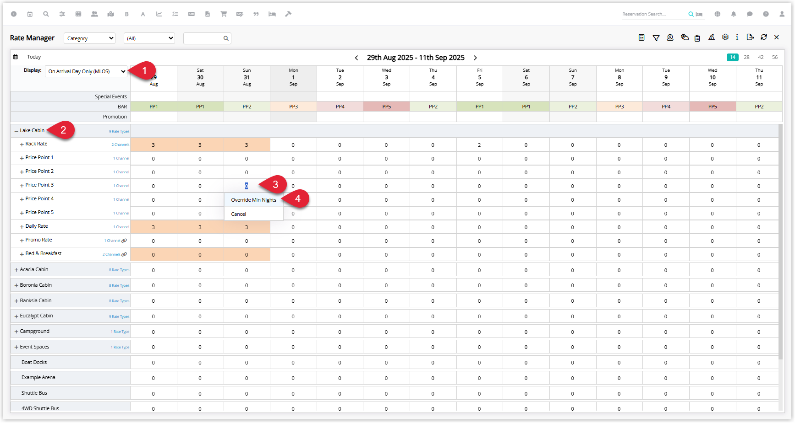Image resolution: width=795 pixels, height=423 pixels.
Task: Open the table grid icon in top toolbar
Action: click(78, 14)
